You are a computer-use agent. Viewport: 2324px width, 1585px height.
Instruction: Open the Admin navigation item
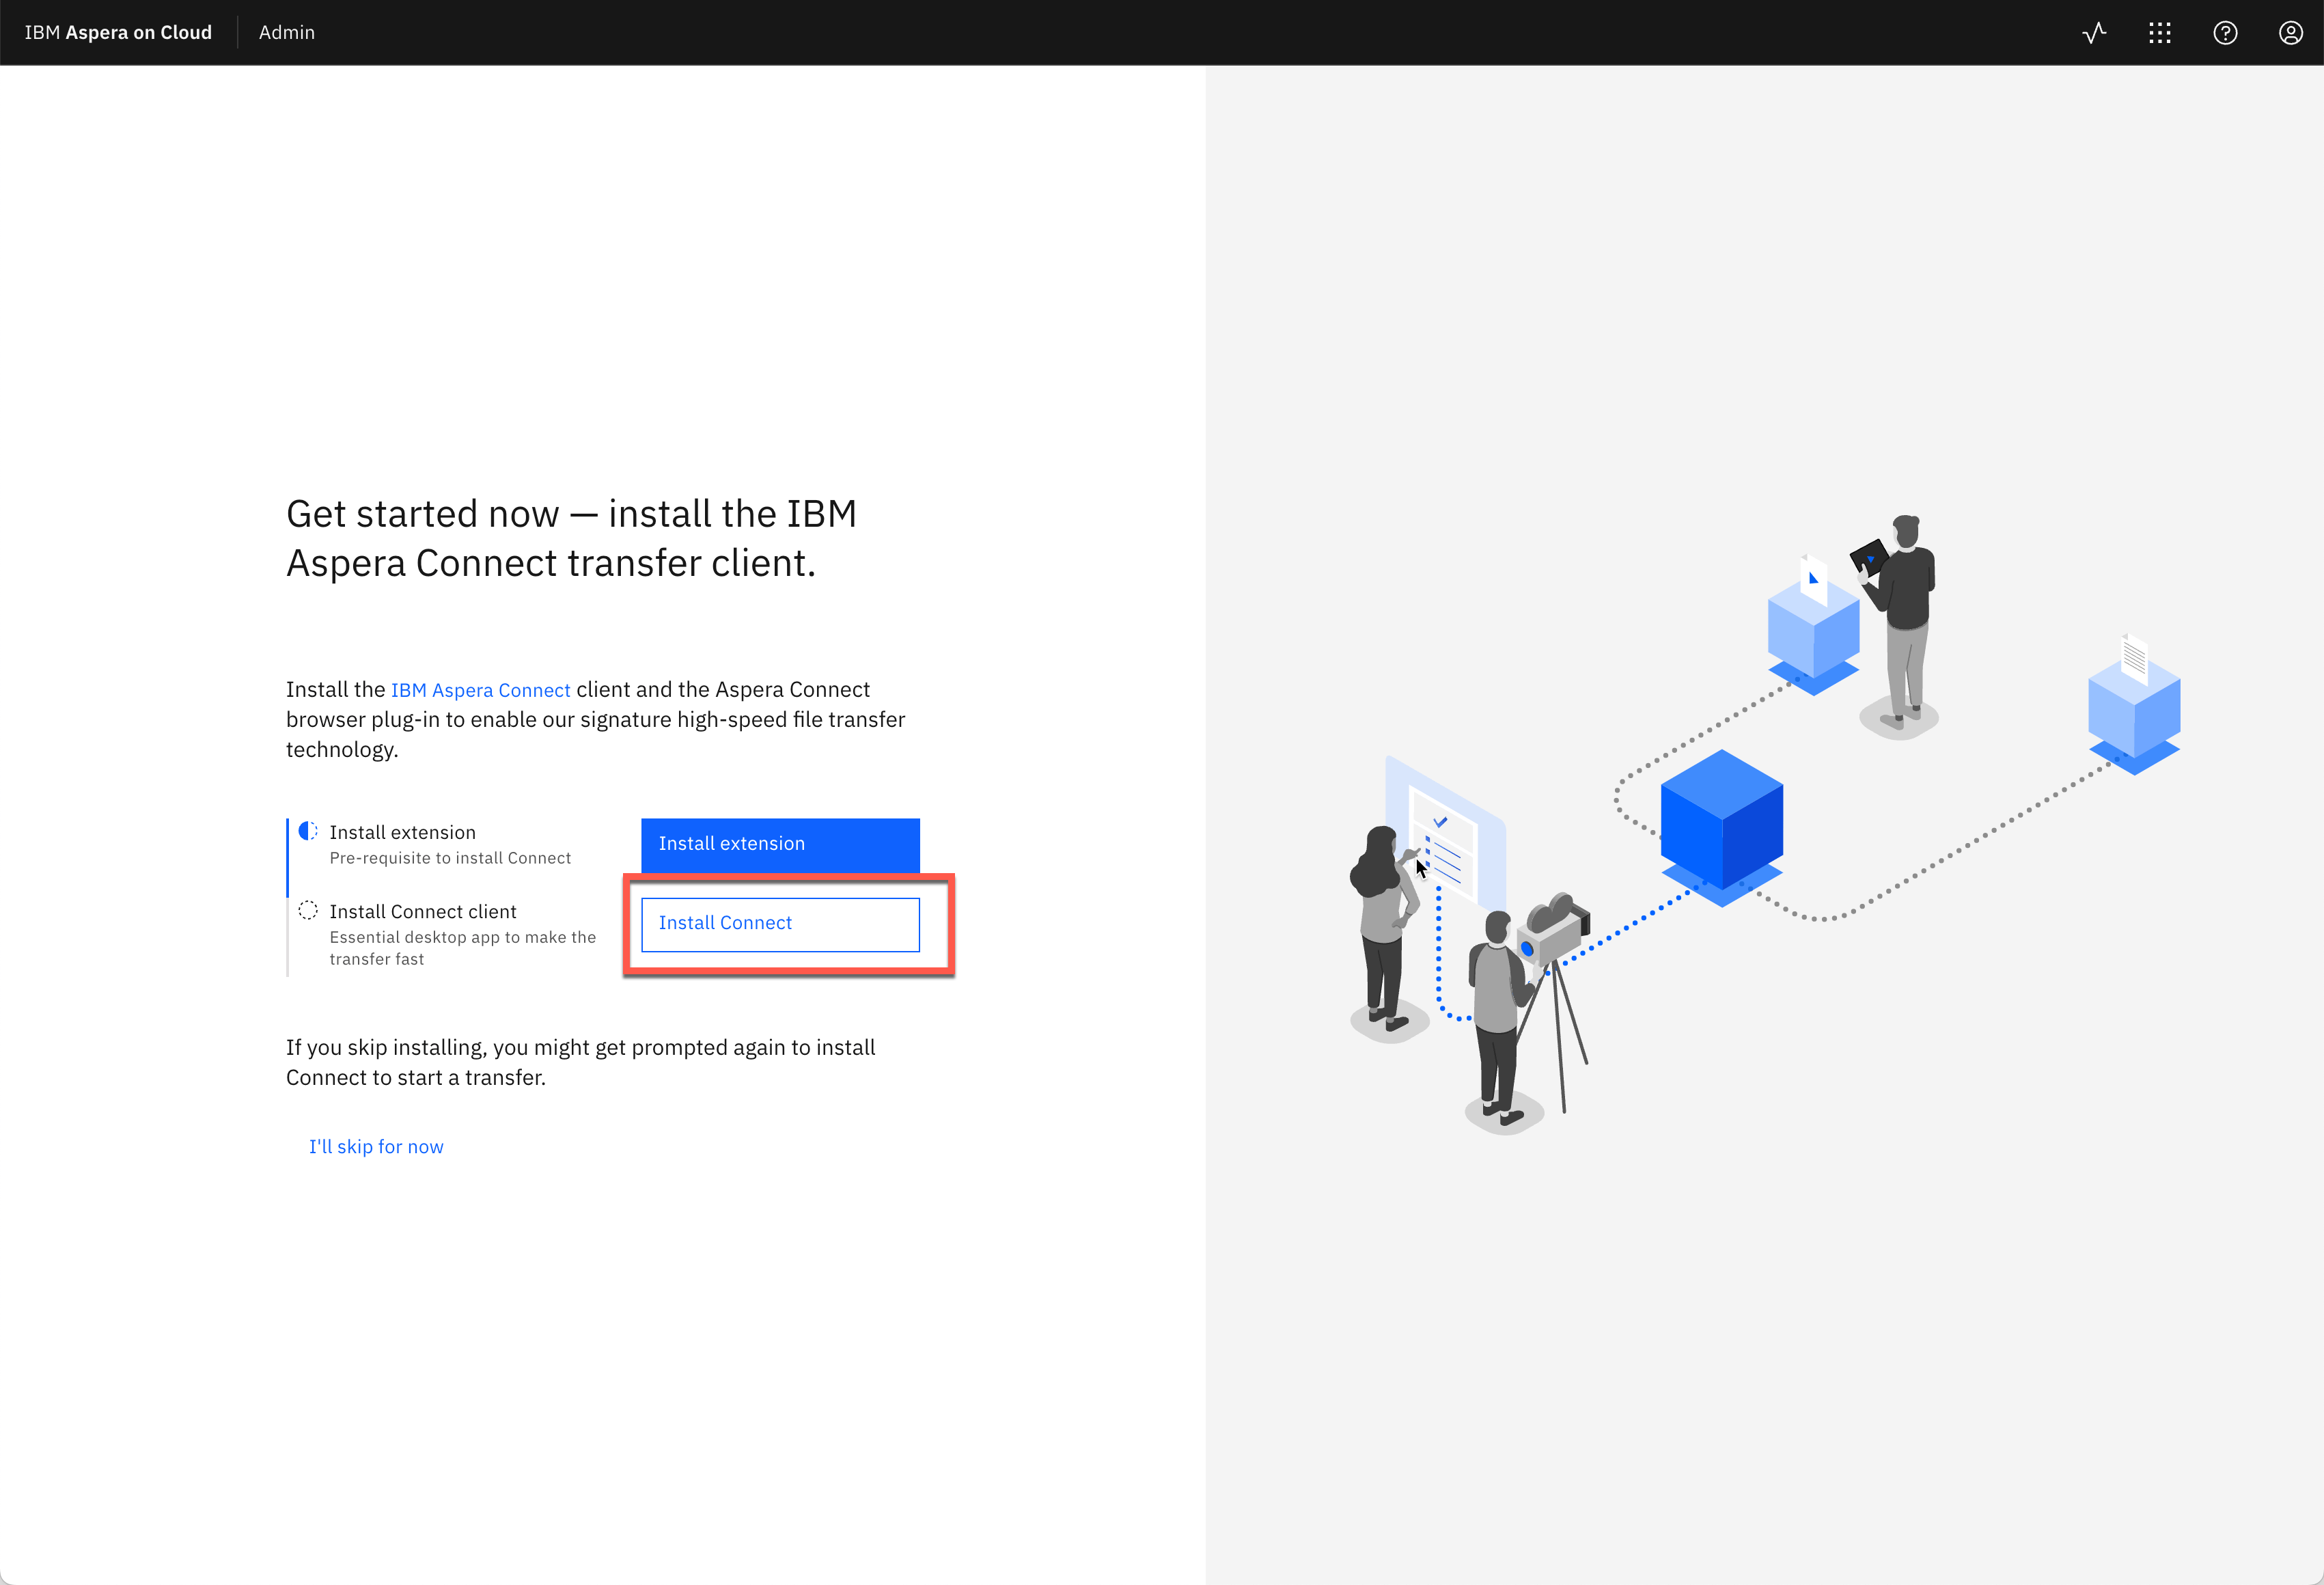pos(287,32)
